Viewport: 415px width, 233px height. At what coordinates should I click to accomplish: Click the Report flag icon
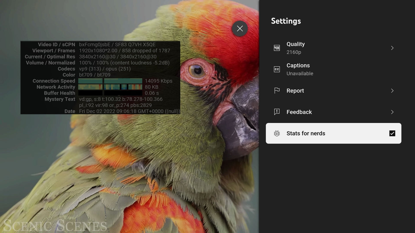point(277,91)
